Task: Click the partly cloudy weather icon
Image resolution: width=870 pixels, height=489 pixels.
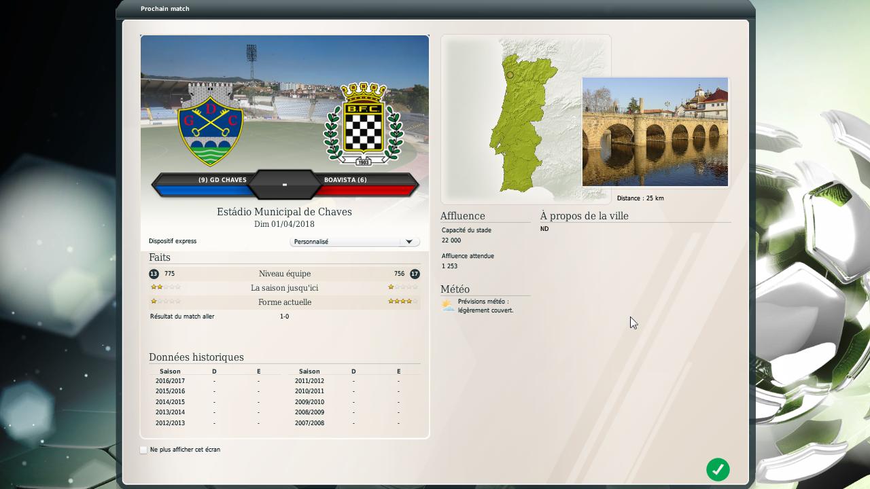Action: coord(449,306)
